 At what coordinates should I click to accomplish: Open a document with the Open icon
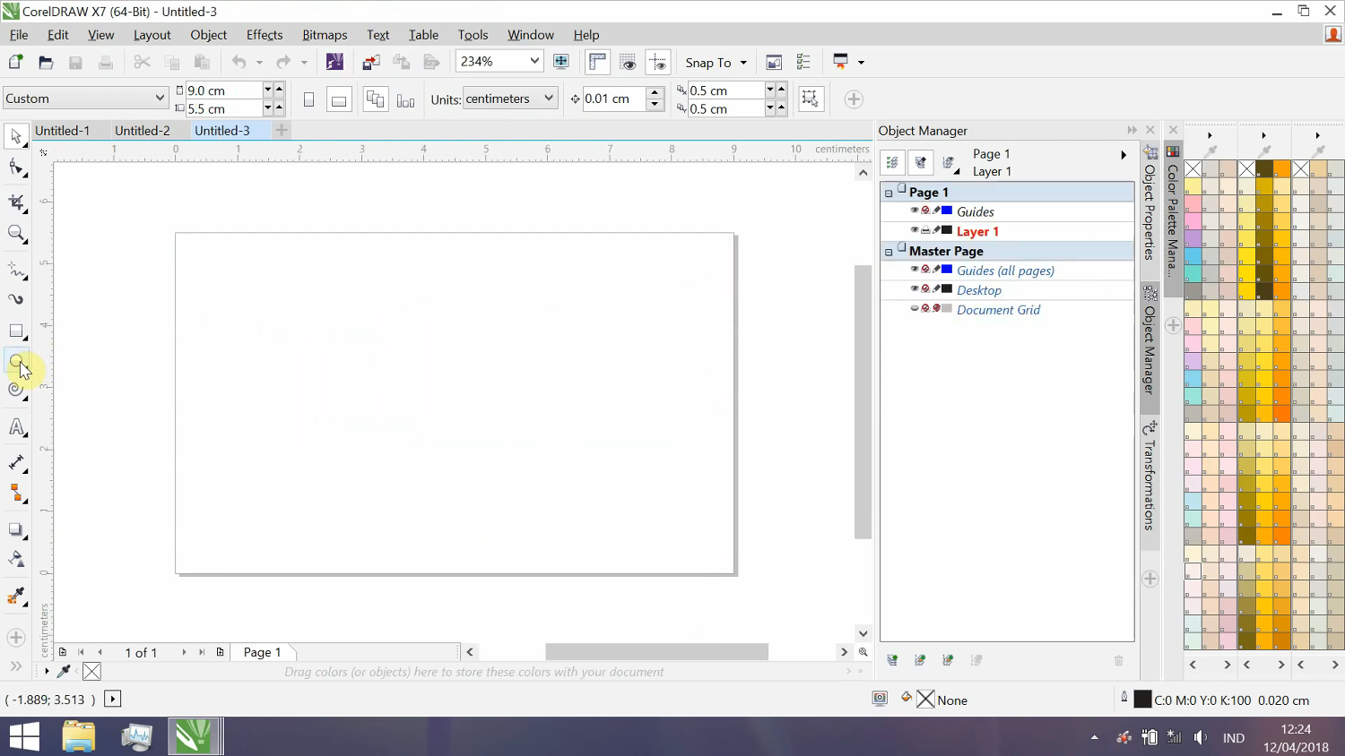tap(45, 62)
